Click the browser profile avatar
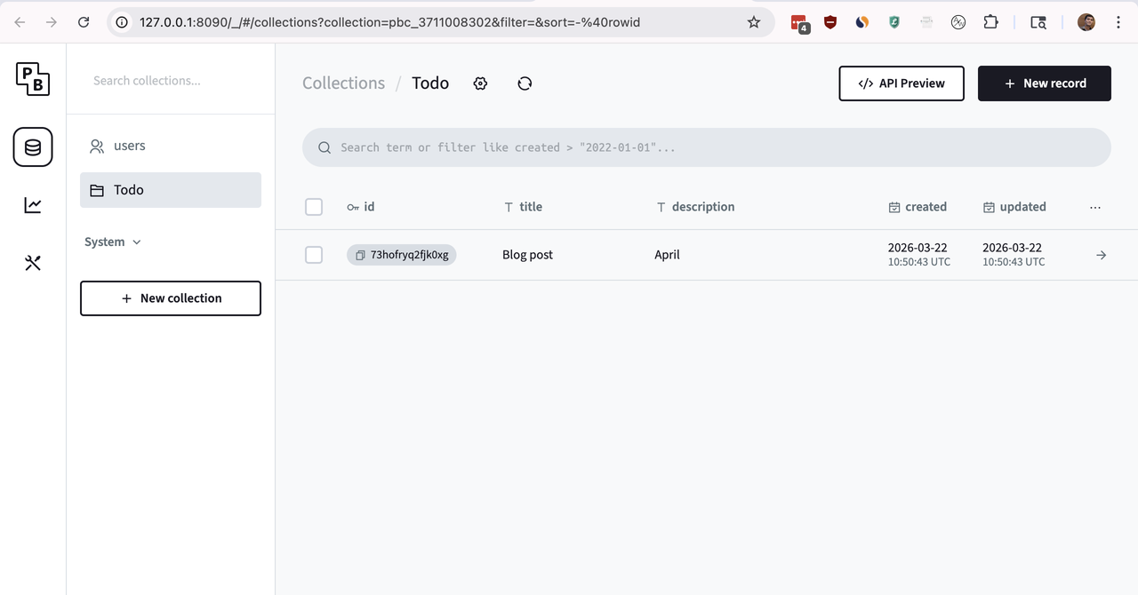This screenshot has height=595, width=1138. pyautogui.click(x=1086, y=21)
